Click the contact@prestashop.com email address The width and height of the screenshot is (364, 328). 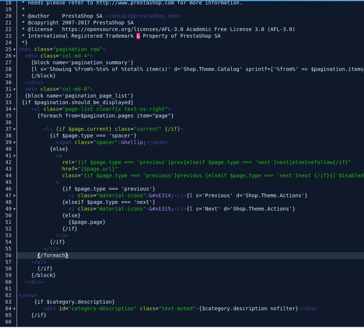pos(143,16)
